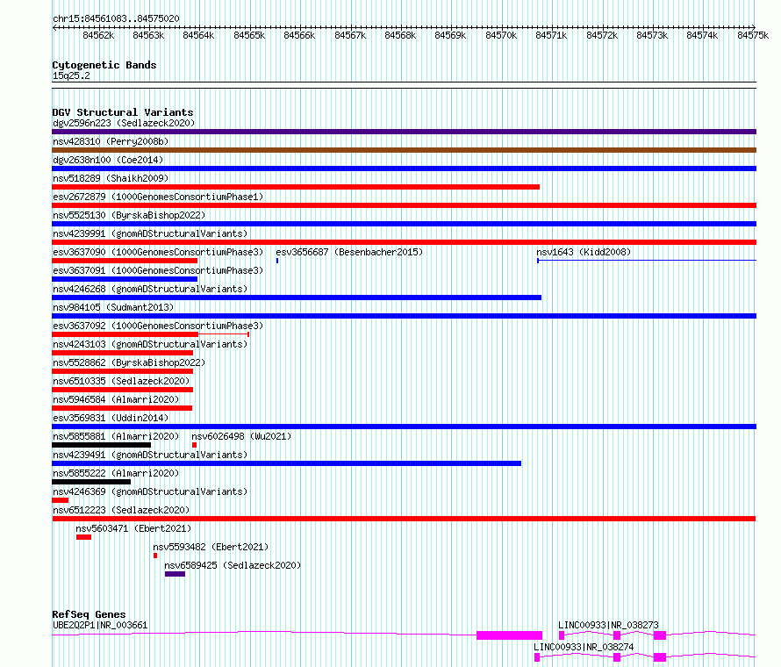Screen dimensions: 781x667
Task: Open the esv3656687 (Besenbacher2015) label
Action: click(349, 252)
